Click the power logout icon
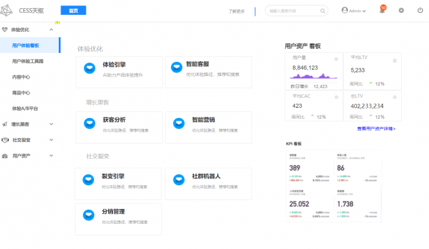 420,10
